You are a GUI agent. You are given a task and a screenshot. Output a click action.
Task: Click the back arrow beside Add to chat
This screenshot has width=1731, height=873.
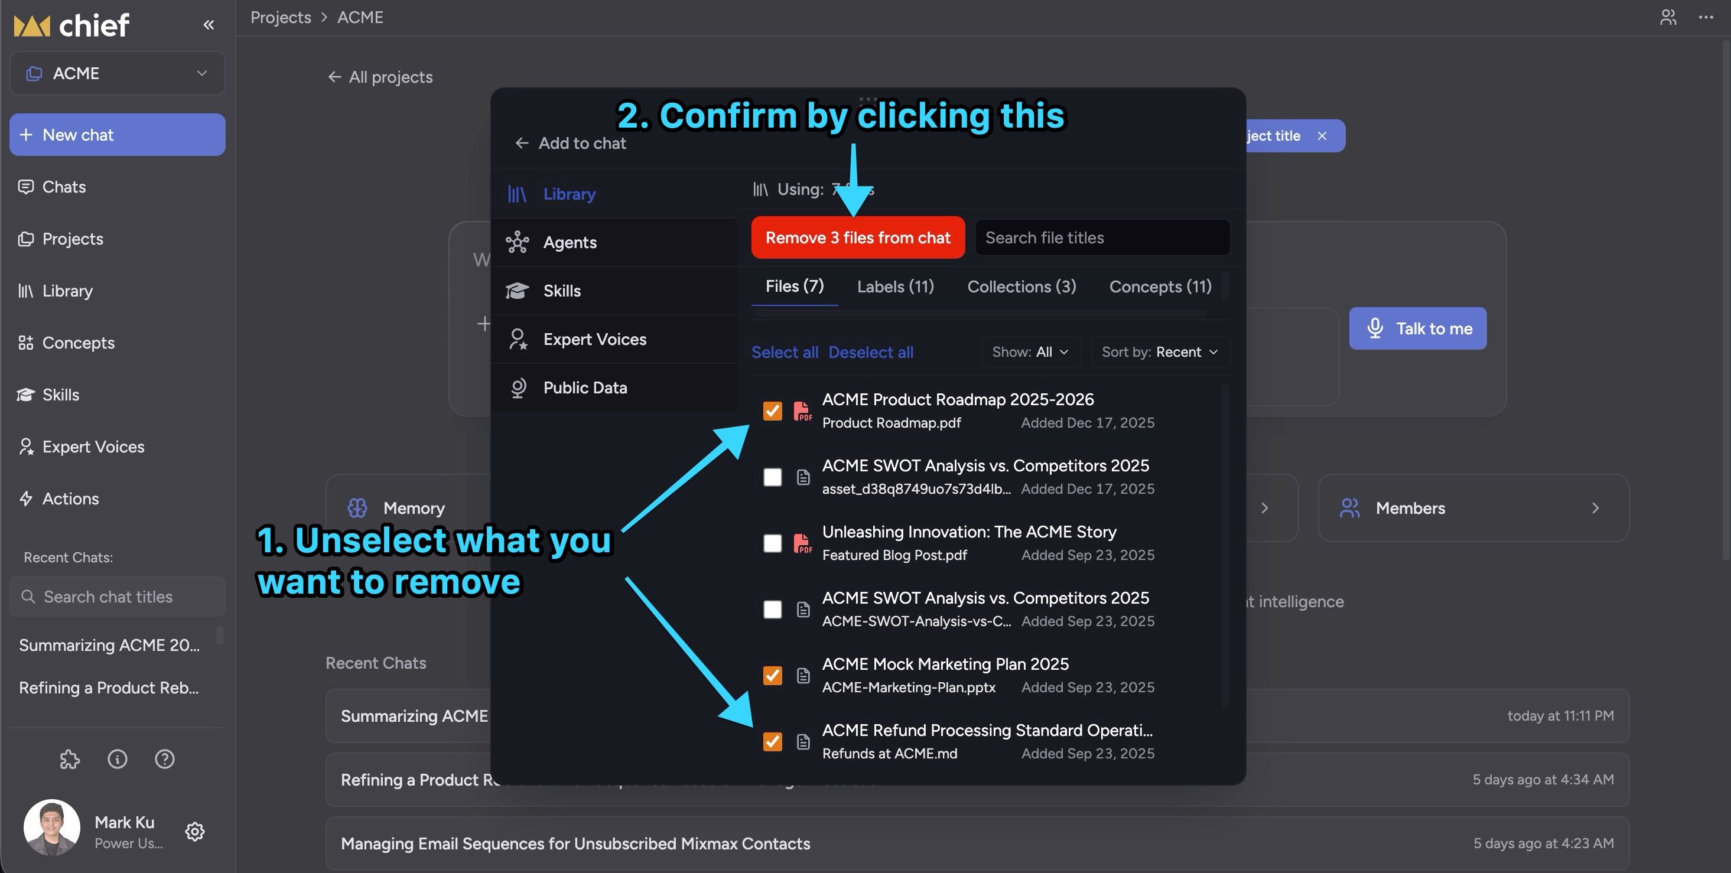[x=522, y=143]
